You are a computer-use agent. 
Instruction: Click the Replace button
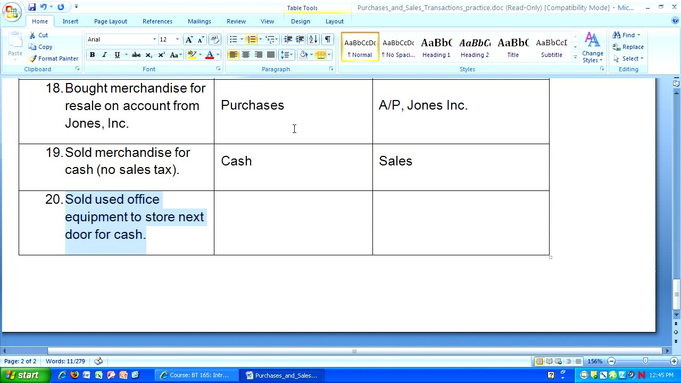click(628, 47)
